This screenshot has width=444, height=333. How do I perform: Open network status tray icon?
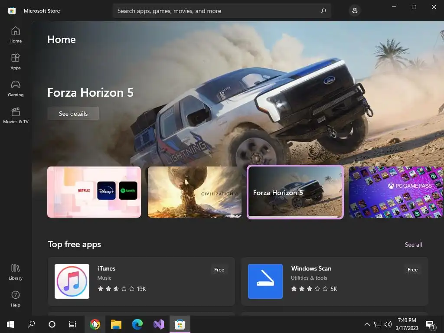(378, 324)
